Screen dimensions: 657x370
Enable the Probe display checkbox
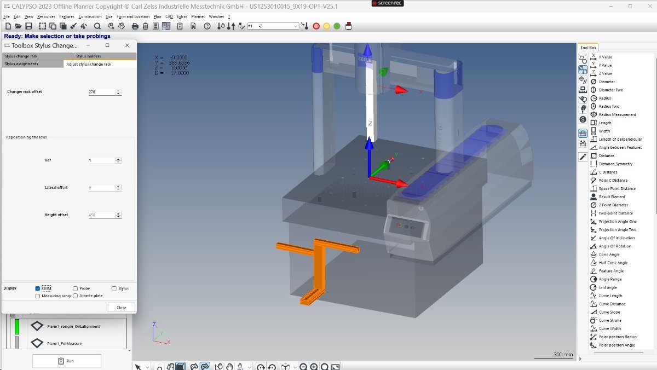click(x=76, y=288)
